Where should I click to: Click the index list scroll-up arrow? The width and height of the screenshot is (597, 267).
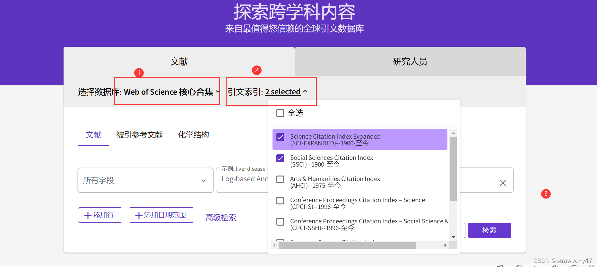(x=453, y=133)
